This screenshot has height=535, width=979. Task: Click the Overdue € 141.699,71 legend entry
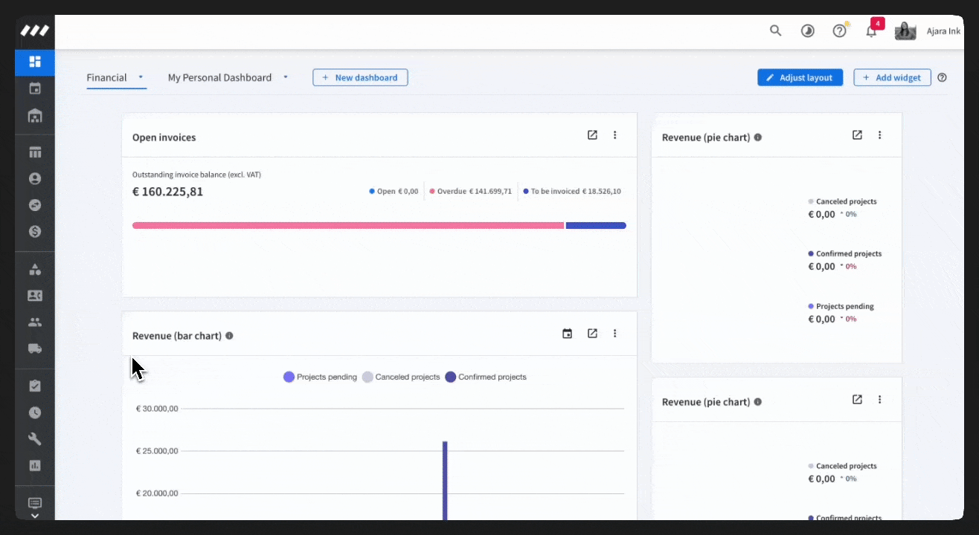(x=470, y=191)
